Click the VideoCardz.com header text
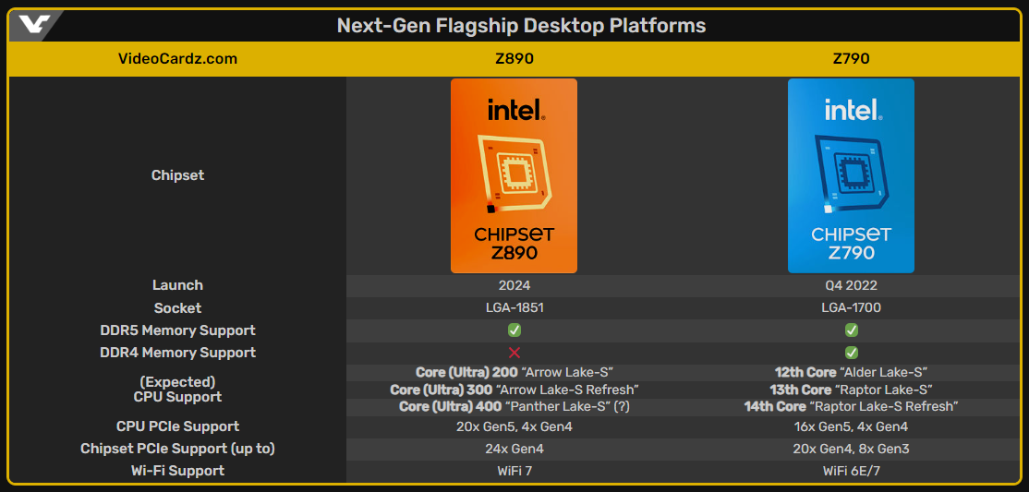 (x=178, y=58)
